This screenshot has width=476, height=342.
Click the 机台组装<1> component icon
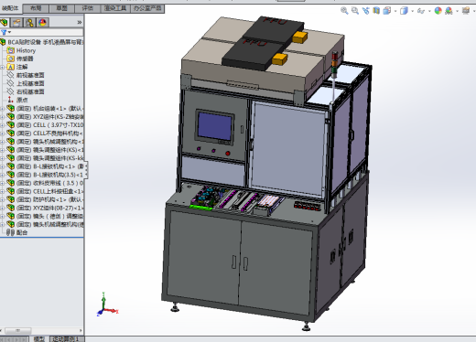(11, 108)
